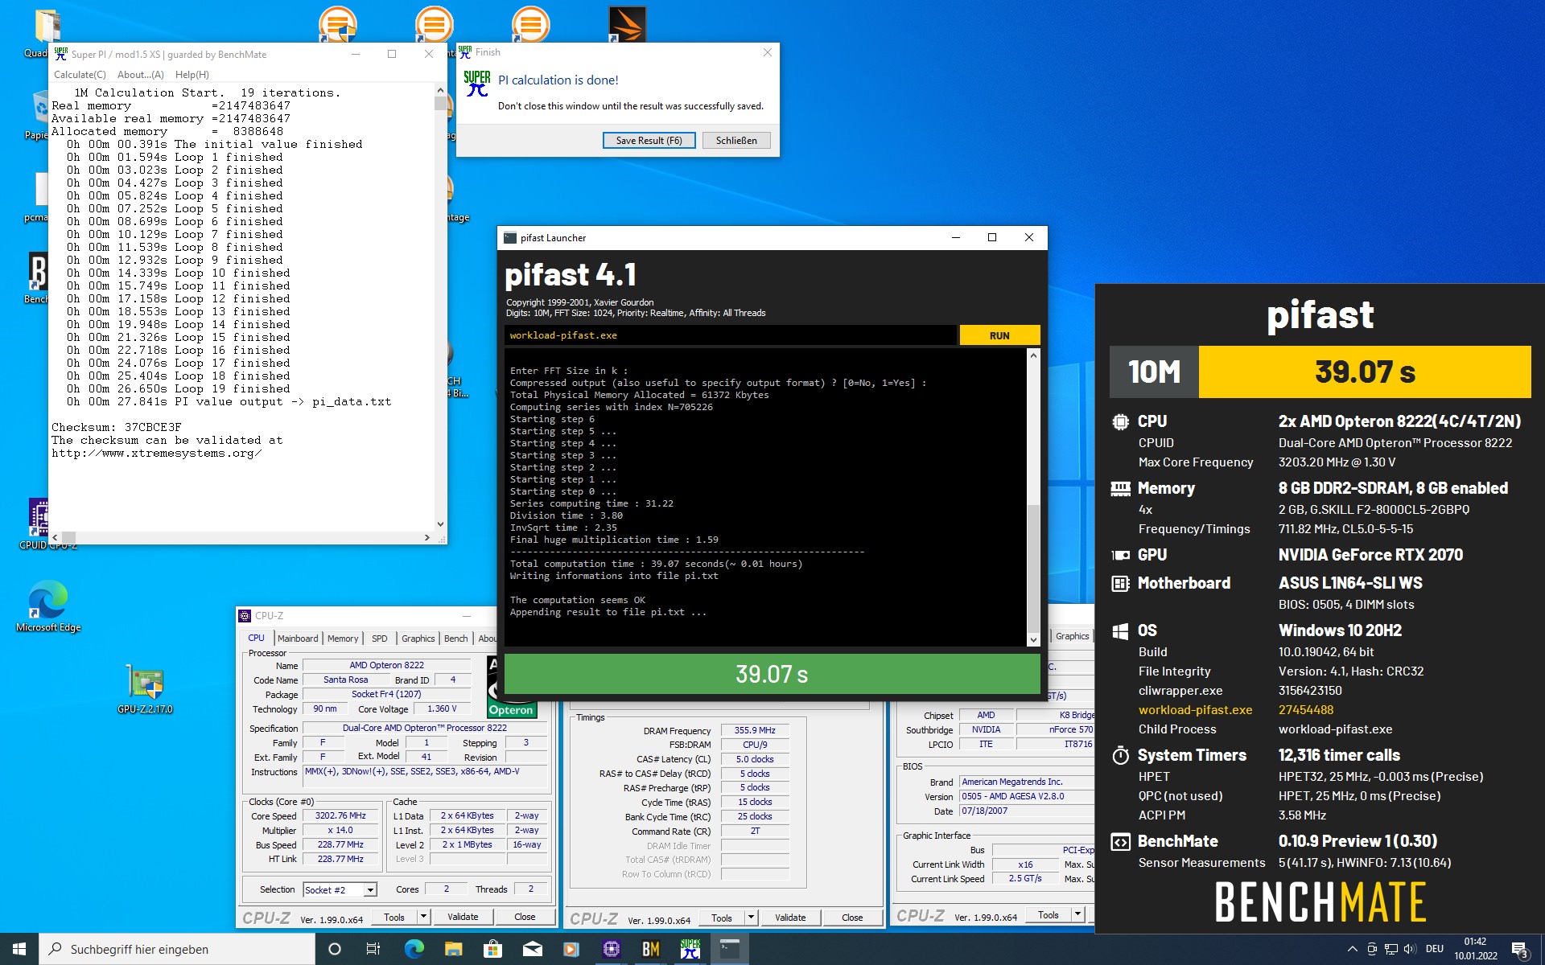Switch to pifast console taskbar icon
The height and width of the screenshot is (965, 1545).
click(x=729, y=949)
